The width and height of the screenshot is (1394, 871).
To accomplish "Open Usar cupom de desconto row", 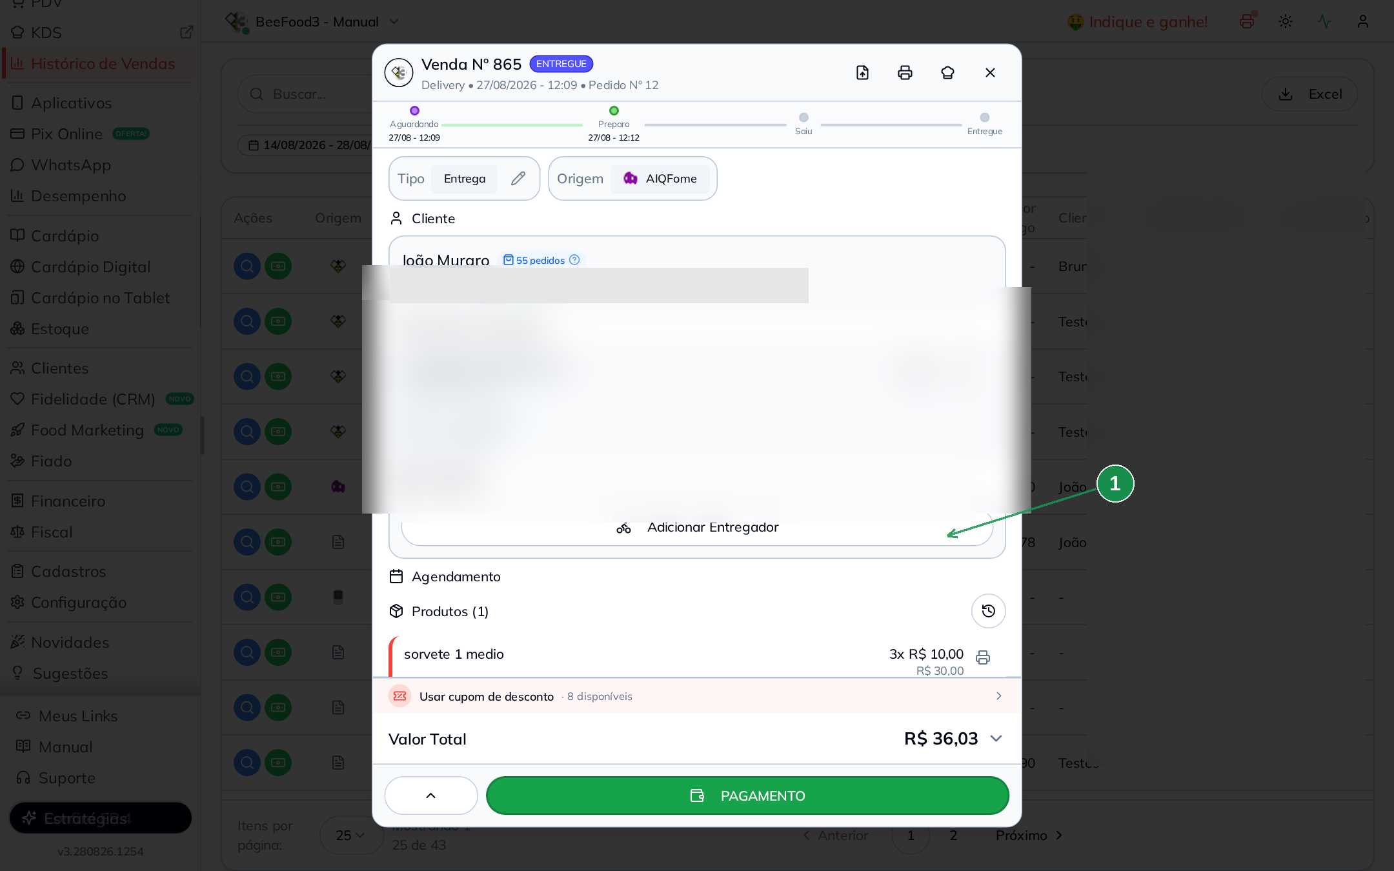I will point(697,696).
